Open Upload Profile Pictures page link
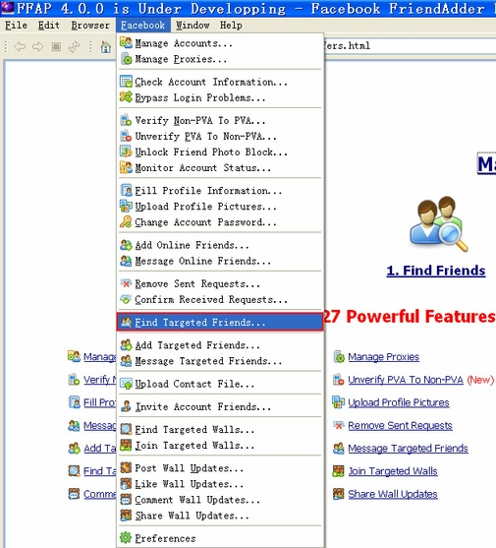496x548 pixels. [x=399, y=402]
